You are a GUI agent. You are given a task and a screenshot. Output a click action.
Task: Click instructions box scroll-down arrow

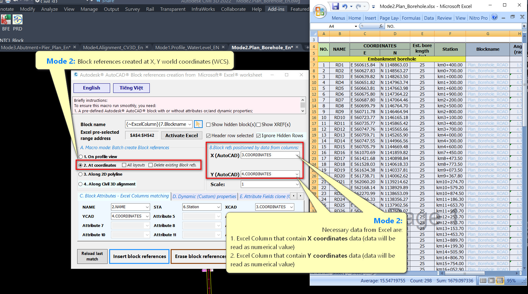click(x=303, y=111)
